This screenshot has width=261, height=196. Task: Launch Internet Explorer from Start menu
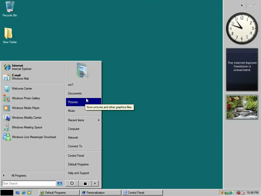click(x=33, y=67)
